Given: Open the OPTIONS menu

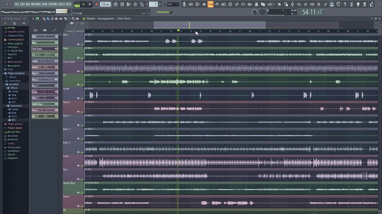Looking at the screenshot, I should [x=53, y=4].
